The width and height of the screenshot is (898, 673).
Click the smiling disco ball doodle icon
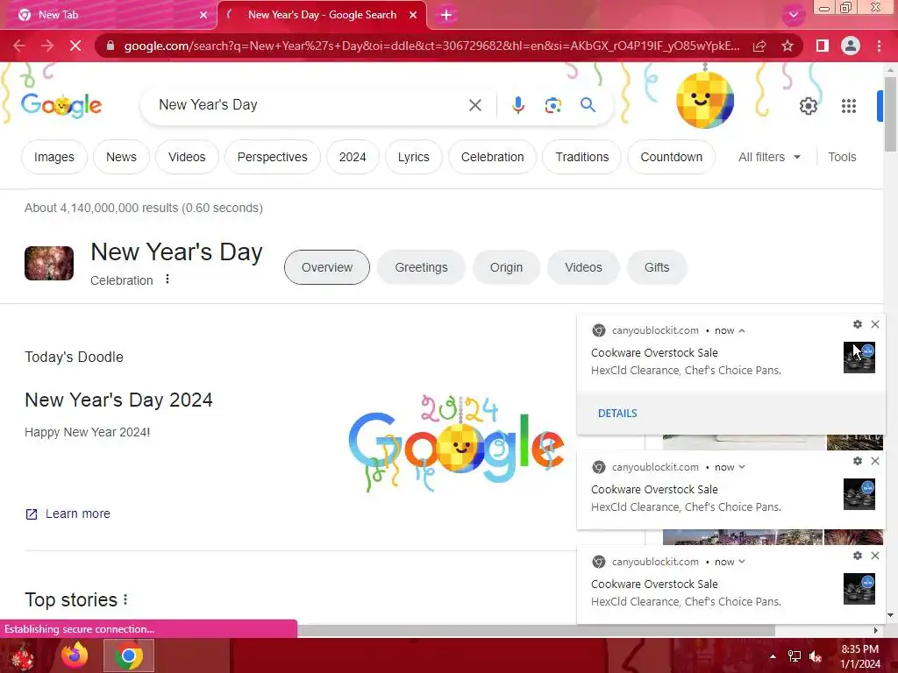pos(704,100)
